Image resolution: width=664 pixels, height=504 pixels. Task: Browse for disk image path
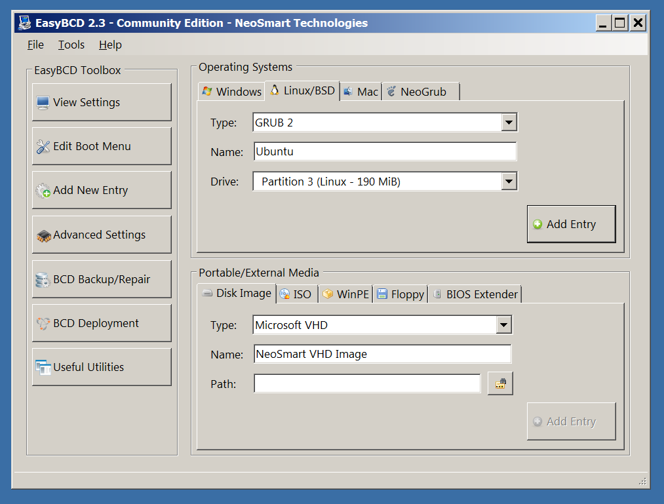[500, 384]
